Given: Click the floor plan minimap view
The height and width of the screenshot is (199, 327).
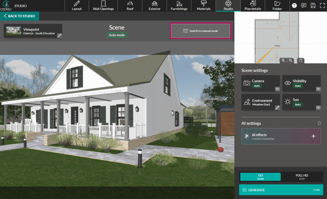Looking at the screenshot, I should click(281, 37).
